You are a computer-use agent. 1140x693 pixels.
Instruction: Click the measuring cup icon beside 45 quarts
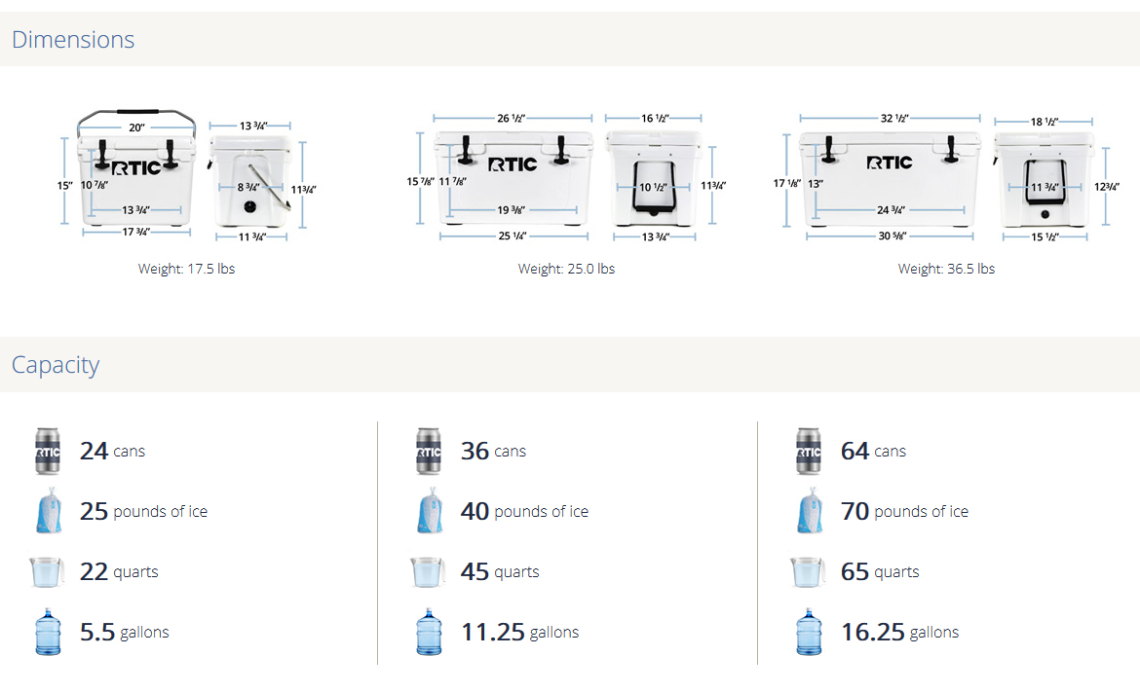(x=428, y=571)
